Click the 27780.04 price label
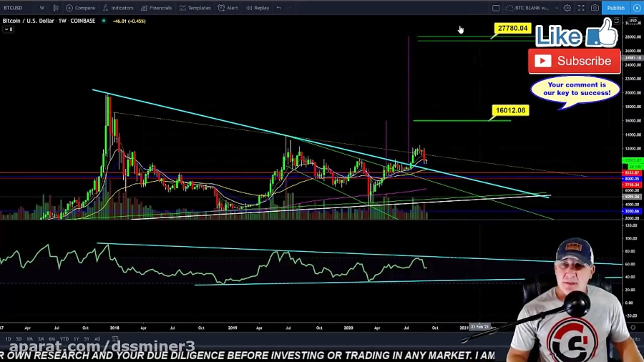 pyautogui.click(x=512, y=29)
